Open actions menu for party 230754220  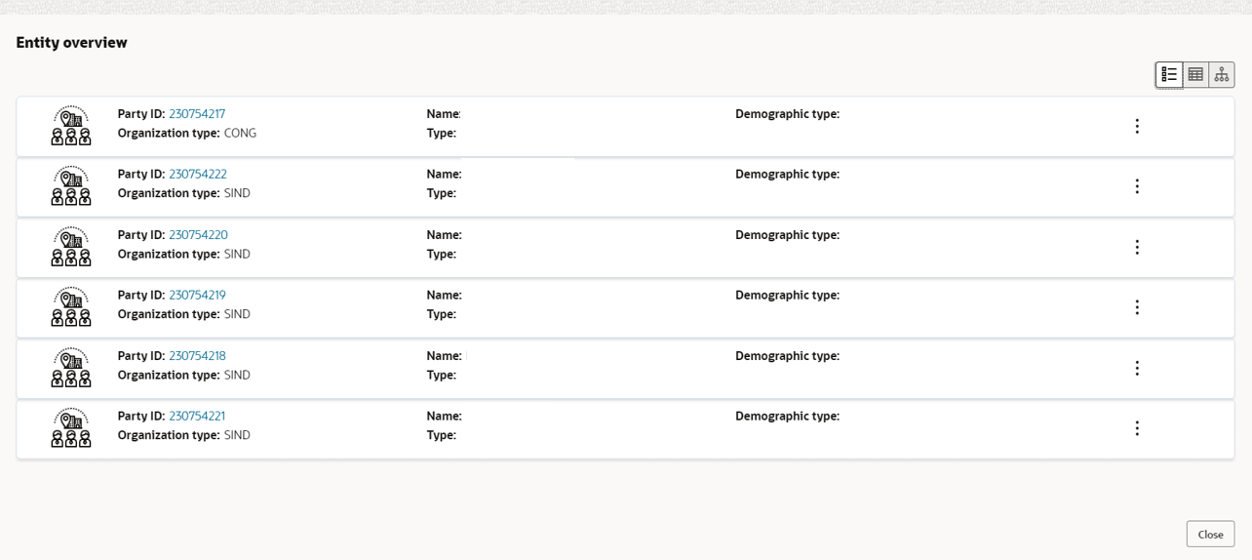click(x=1137, y=248)
